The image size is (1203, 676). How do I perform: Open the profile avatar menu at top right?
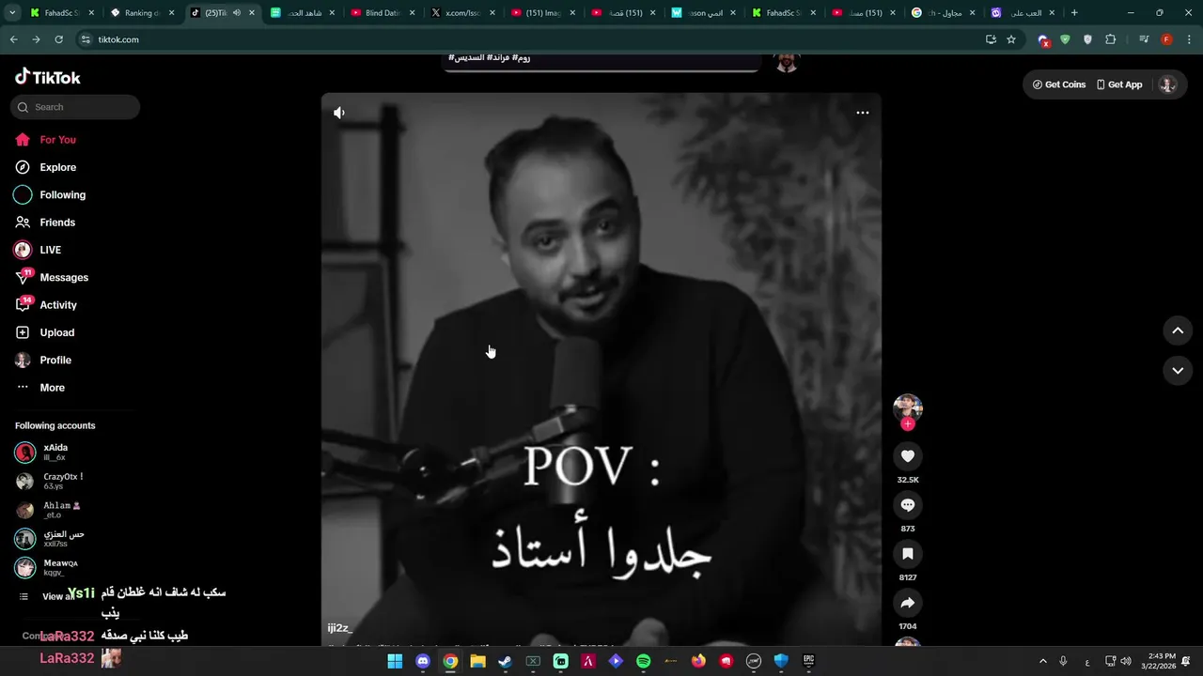pyautogui.click(x=1167, y=84)
